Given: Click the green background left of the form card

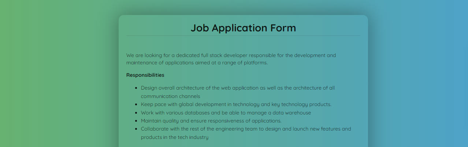Looking at the screenshot, I should coord(59,73).
